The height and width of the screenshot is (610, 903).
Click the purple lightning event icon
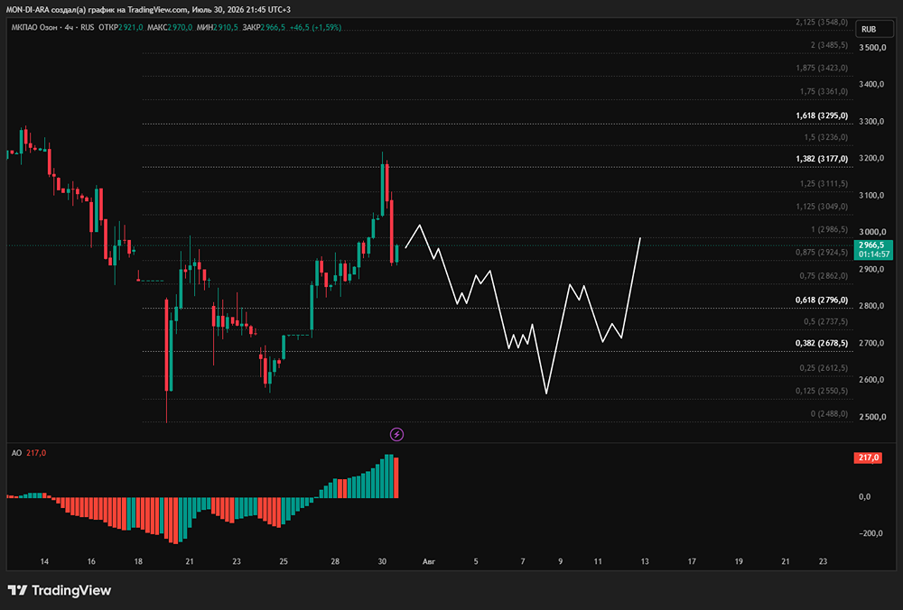pos(396,434)
